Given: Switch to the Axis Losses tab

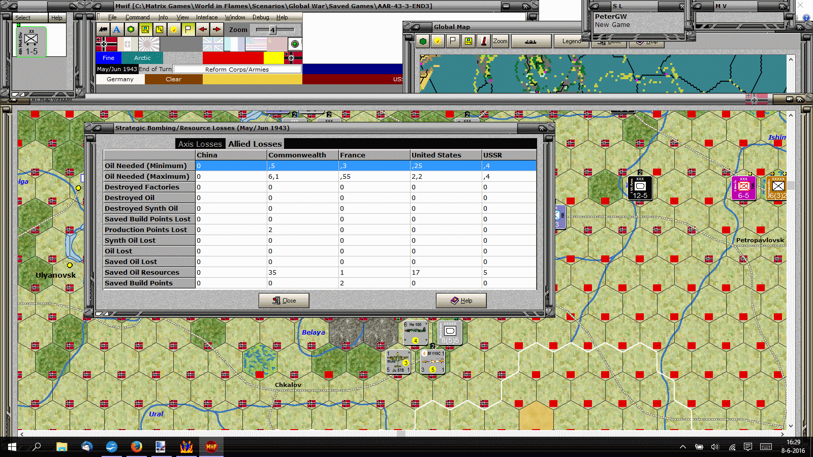Looking at the screenshot, I should [200, 144].
